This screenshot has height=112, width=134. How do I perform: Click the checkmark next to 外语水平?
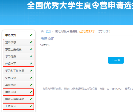pyautogui.click(x=31, y=64)
